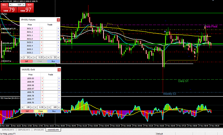Screen dimensions: 223x135
Task: Click blue buy arrow at SPX500 price 3631.3
Action: [x=58, y=29]
